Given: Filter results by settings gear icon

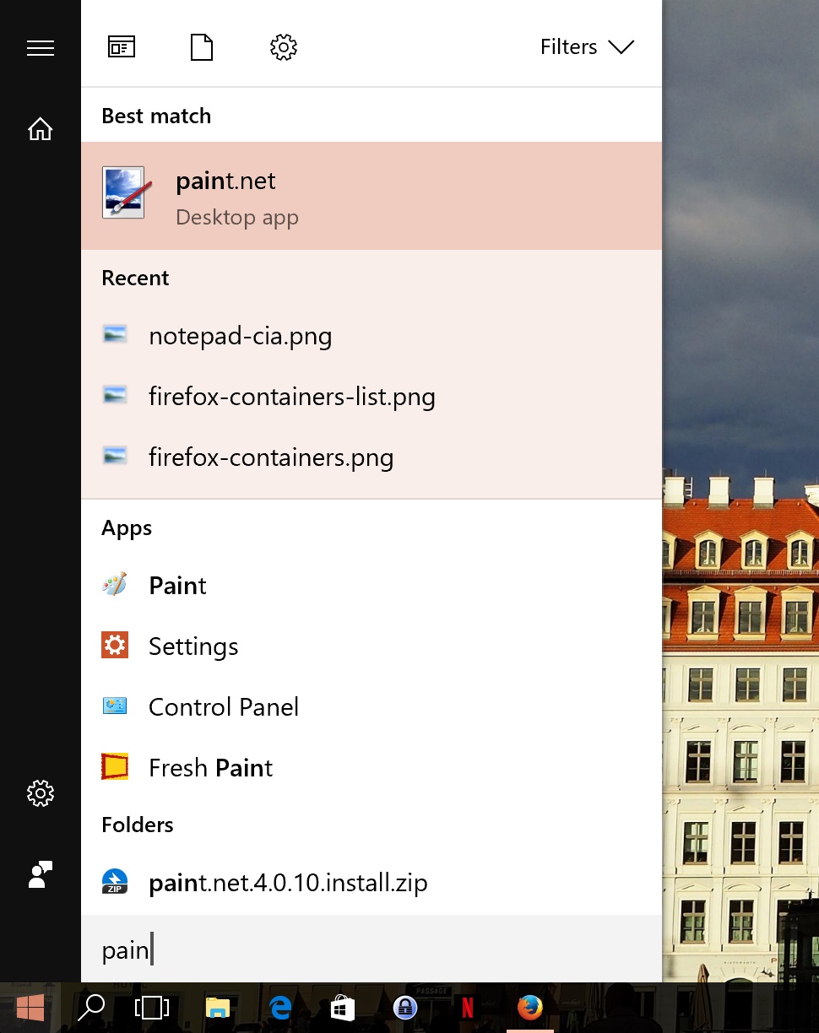Looking at the screenshot, I should (x=284, y=47).
